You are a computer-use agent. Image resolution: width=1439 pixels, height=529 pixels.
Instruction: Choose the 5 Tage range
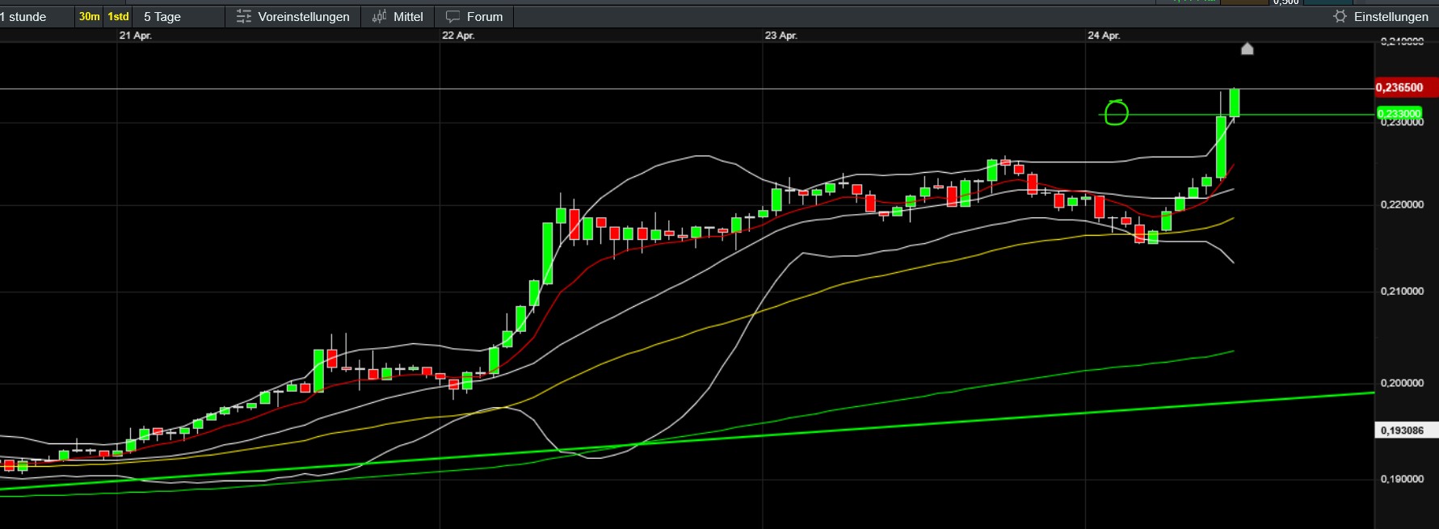pos(162,16)
